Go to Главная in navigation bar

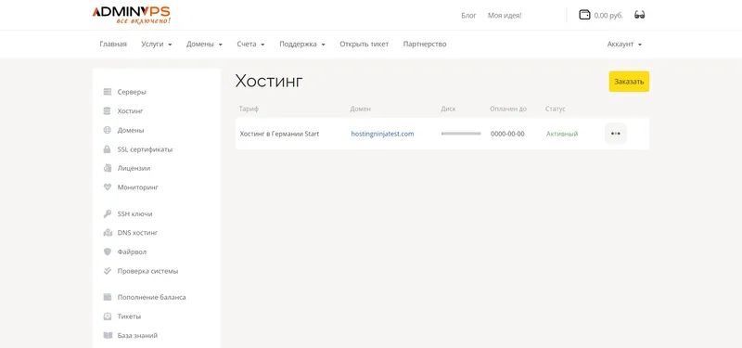click(113, 44)
